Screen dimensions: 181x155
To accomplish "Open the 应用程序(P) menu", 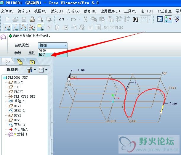I will (110, 11).
